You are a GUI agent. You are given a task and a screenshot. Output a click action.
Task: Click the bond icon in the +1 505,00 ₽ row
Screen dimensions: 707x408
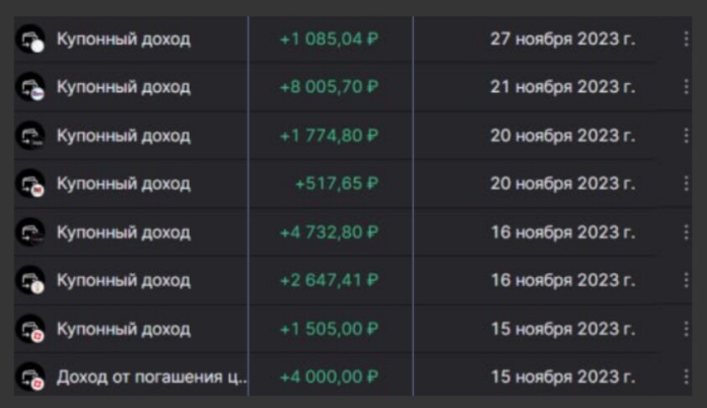pos(30,329)
